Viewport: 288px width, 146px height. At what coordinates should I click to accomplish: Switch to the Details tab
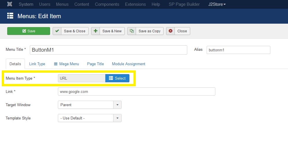pos(15,64)
